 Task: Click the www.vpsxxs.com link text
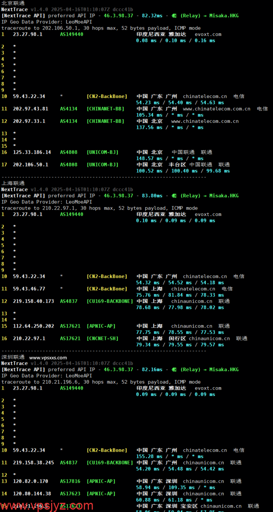pos(48,358)
